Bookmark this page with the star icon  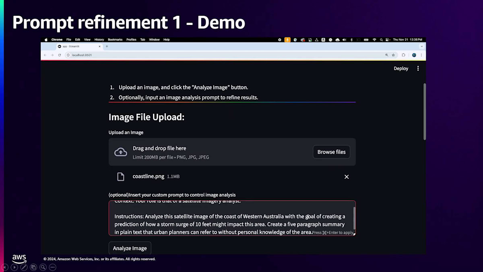coord(393,55)
